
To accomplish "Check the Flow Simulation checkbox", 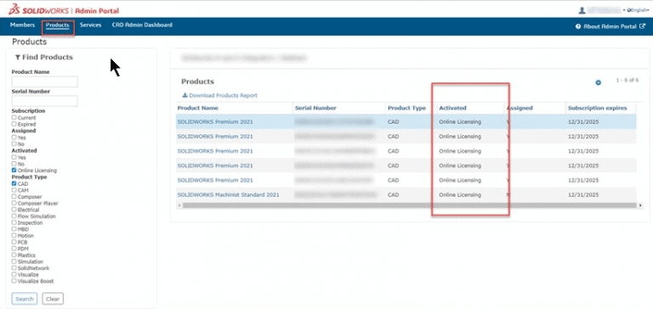I will (x=14, y=216).
